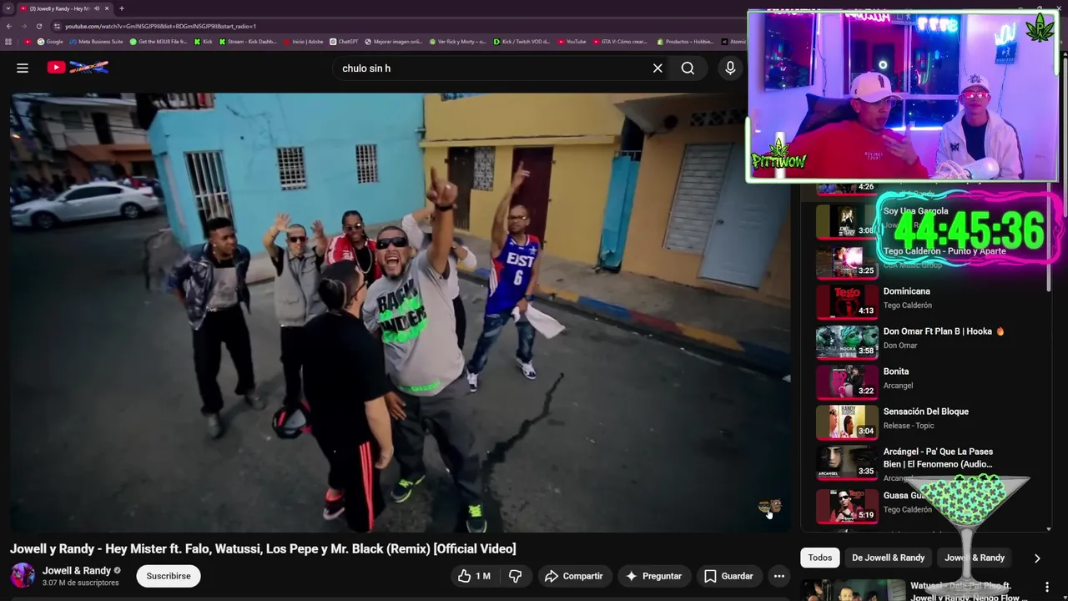Dislike the video with thumbs down

[516, 576]
